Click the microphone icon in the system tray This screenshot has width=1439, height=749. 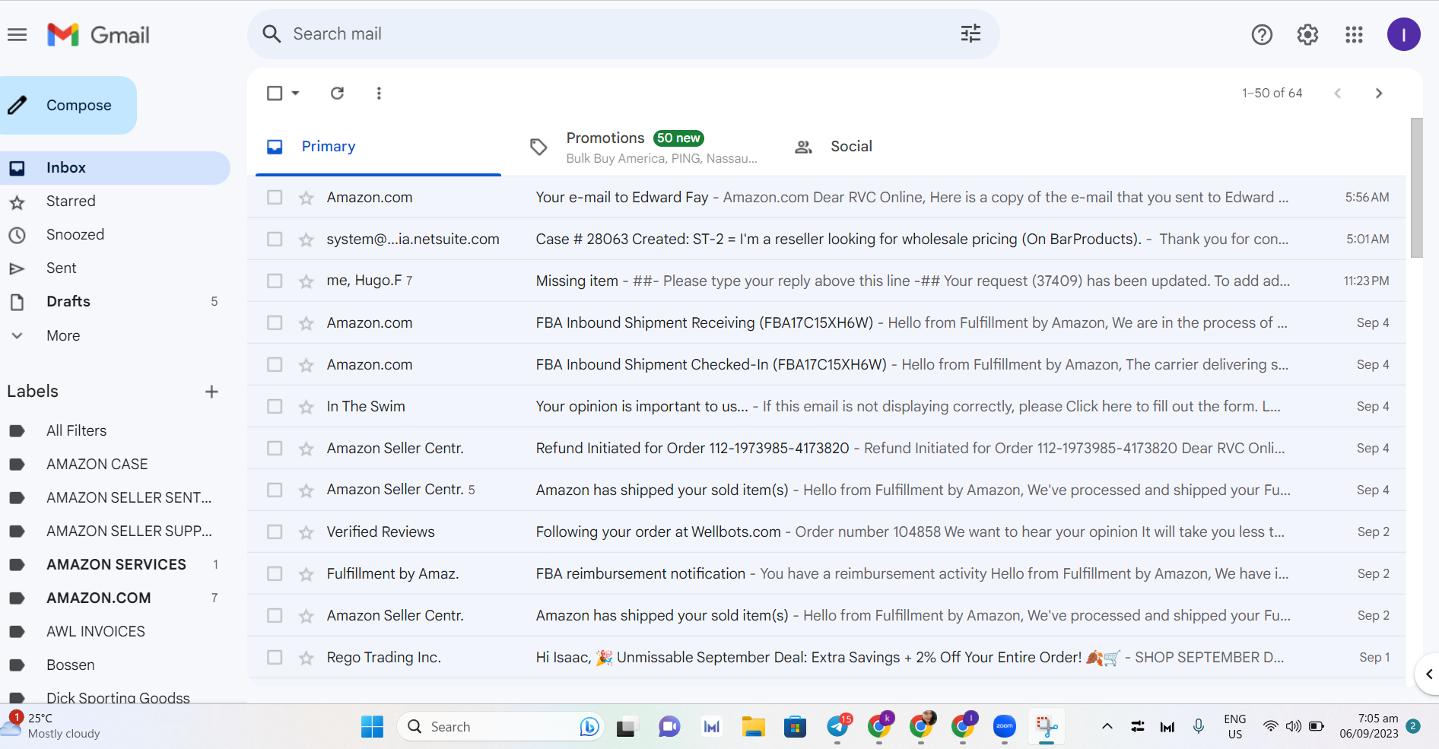(1199, 726)
